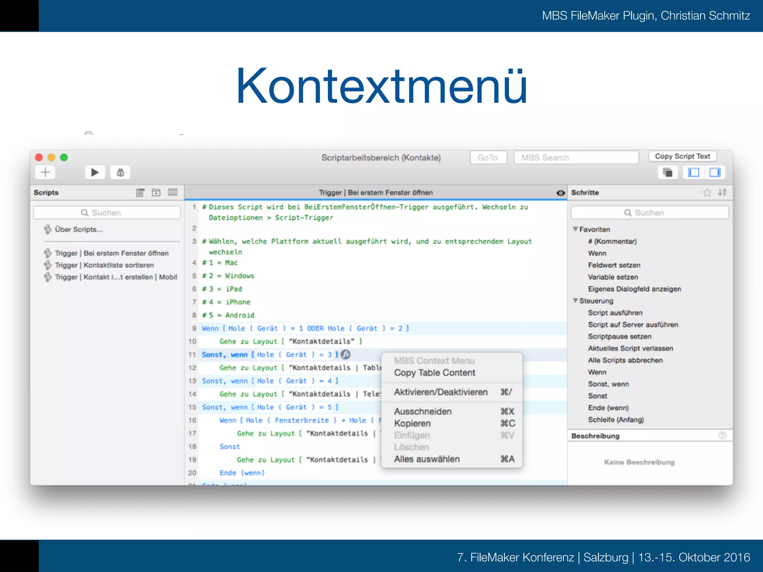Click line 7 comment # 4 = iPhone
The width and height of the screenshot is (763, 572).
click(226, 302)
